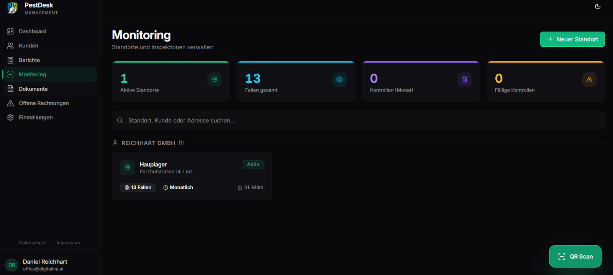Click the Aktive Standorte pin icon
Image resolution: width=613 pixels, height=275 pixels.
215,80
